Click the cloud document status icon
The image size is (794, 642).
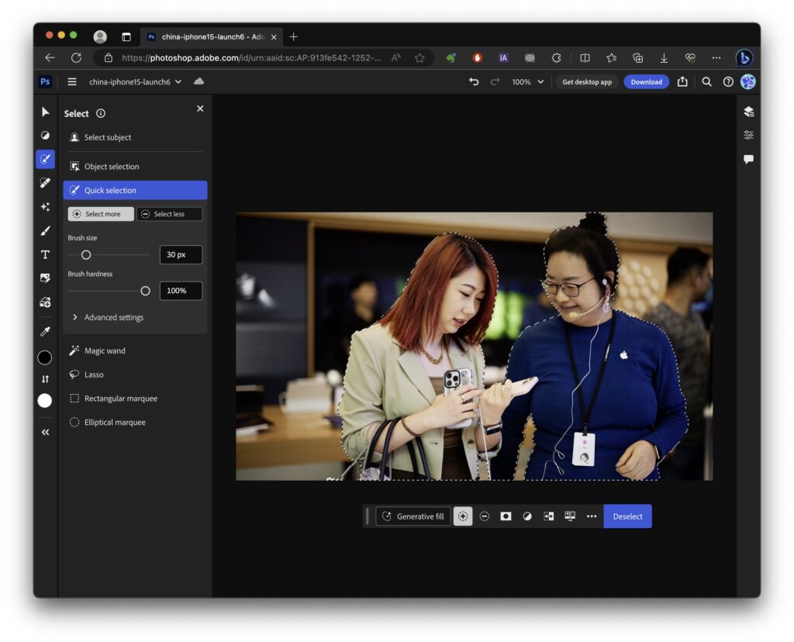[x=198, y=81]
